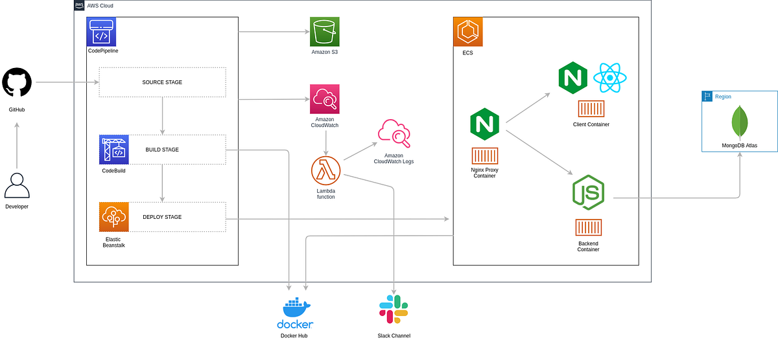
Task: Select the Amazon S3 bucket icon
Action: [324, 32]
